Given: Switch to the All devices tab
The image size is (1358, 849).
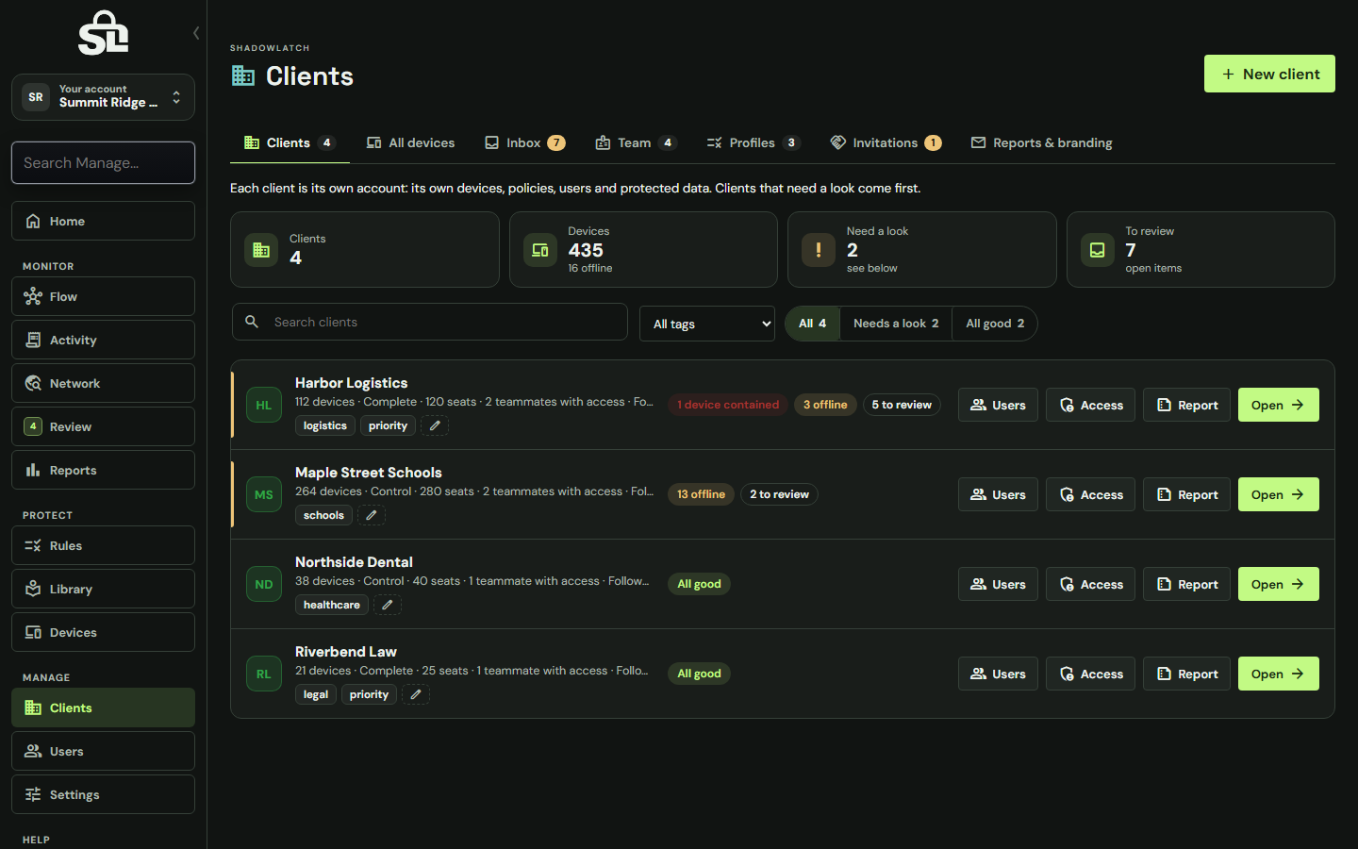Looking at the screenshot, I should tap(410, 143).
